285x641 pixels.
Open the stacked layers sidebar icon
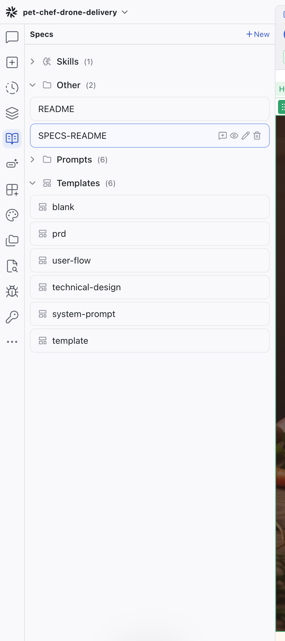tap(12, 113)
